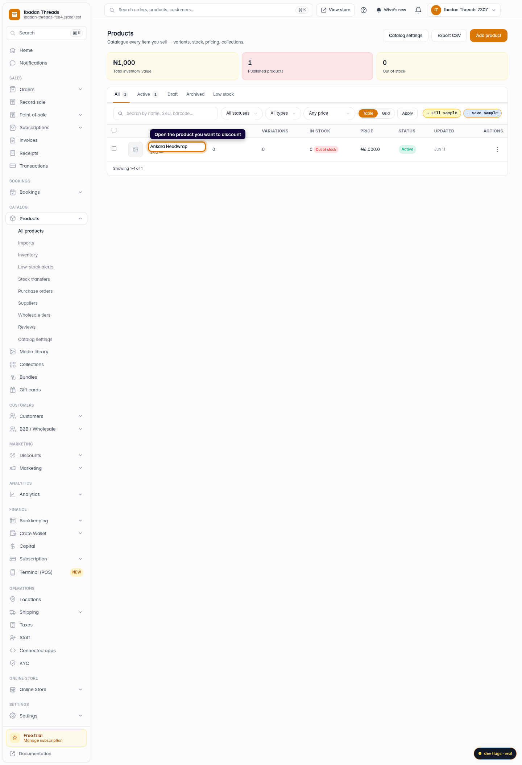The width and height of the screenshot is (522, 765).
Task: Open Home via its house icon
Action: click(13, 50)
